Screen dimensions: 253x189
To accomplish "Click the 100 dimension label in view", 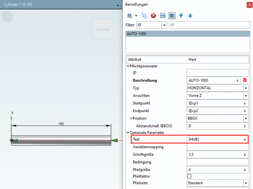I will coord(61,124).
